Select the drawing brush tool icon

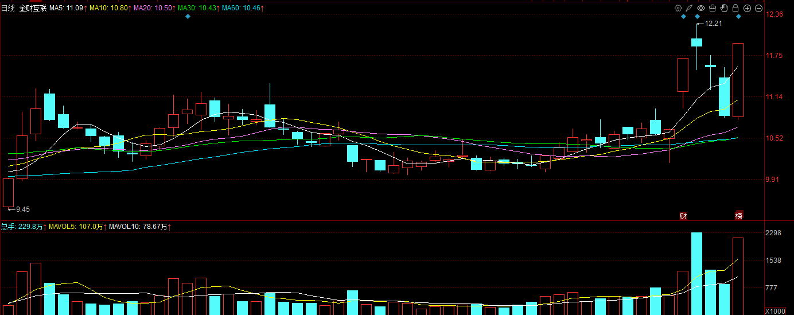pyautogui.click(x=690, y=8)
